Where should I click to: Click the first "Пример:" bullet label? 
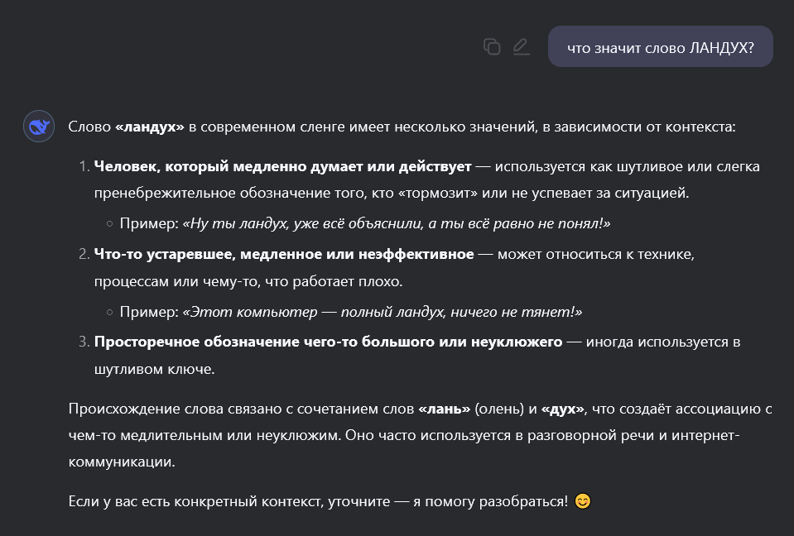click(x=147, y=223)
